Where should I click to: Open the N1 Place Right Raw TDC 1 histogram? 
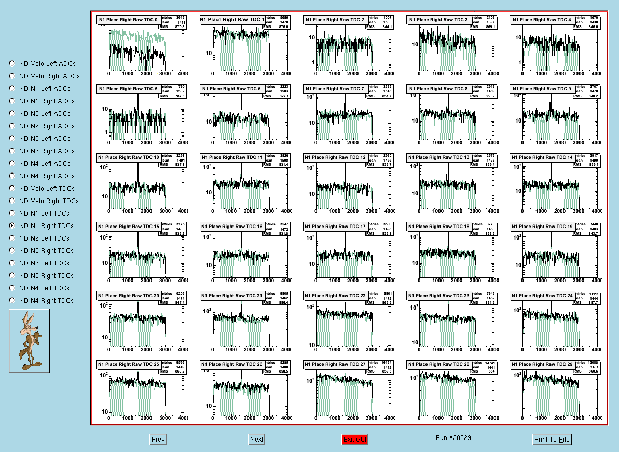click(x=245, y=46)
